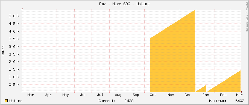This screenshot has width=249, height=105.
Task: Click the Mar label beside Apr
Action: (31, 95)
